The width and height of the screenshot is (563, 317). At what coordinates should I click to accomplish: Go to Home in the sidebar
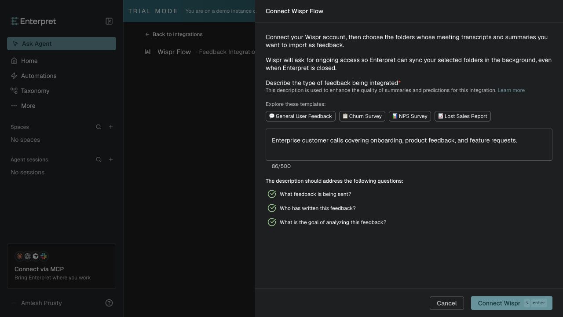tap(62, 61)
